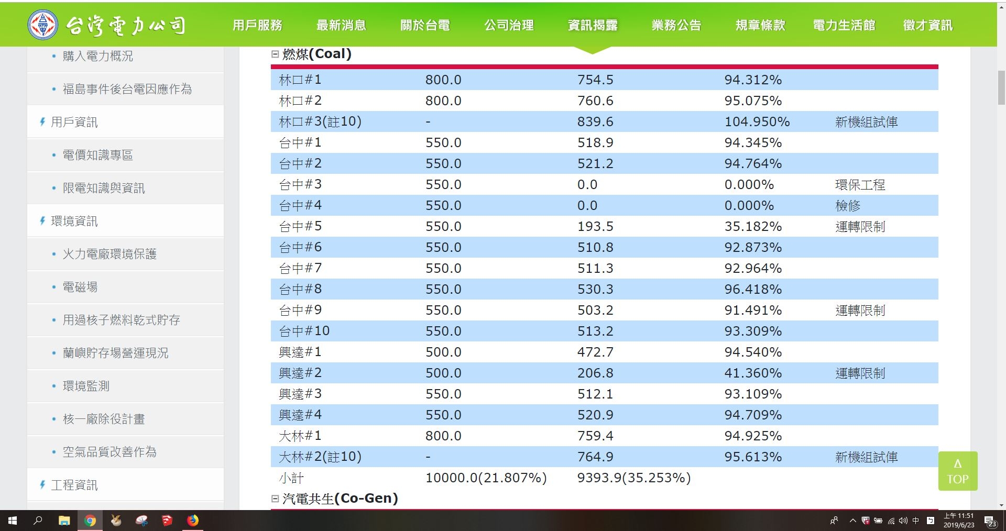
Task: Click the 林口#3(註10) unit name
Action: coord(320,121)
